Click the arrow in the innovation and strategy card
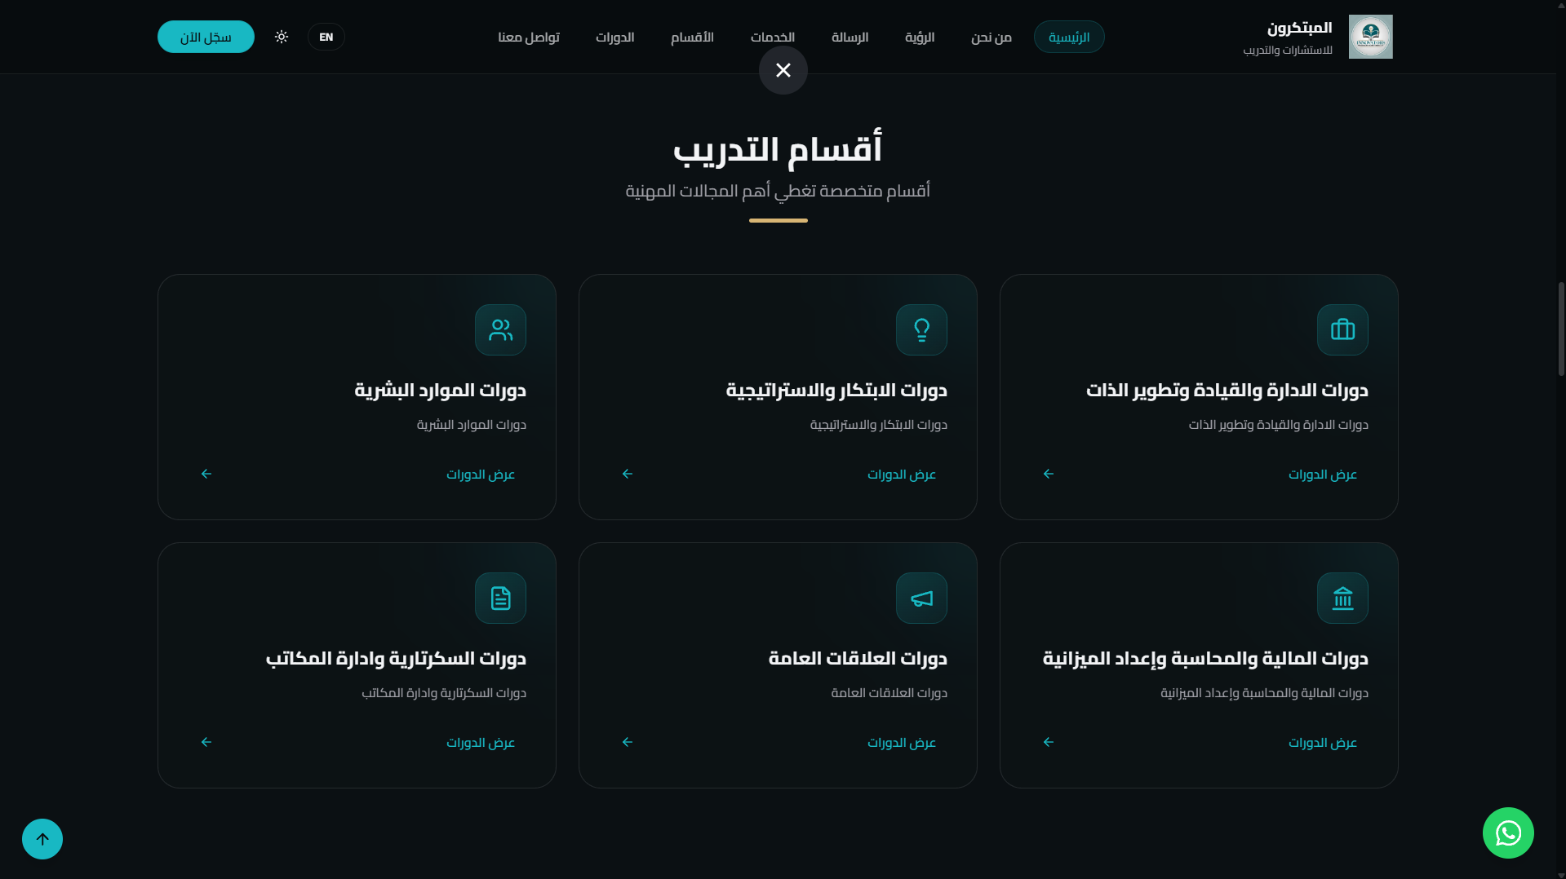This screenshot has height=879, width=1566. coord(628,474)
